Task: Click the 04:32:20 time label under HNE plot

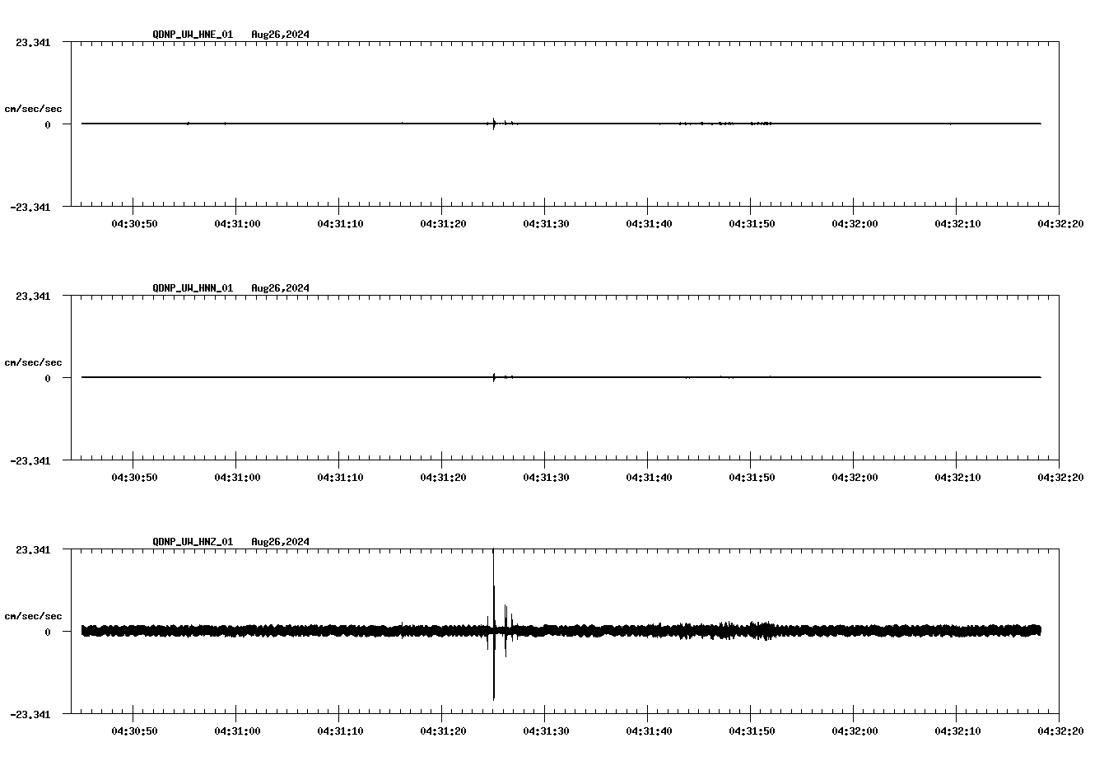Action: (1060, 224)
